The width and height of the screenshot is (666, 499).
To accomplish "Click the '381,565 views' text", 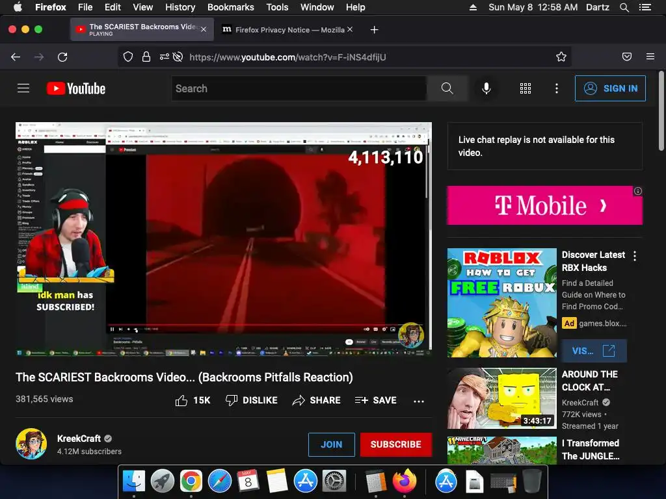I will 44,399.
